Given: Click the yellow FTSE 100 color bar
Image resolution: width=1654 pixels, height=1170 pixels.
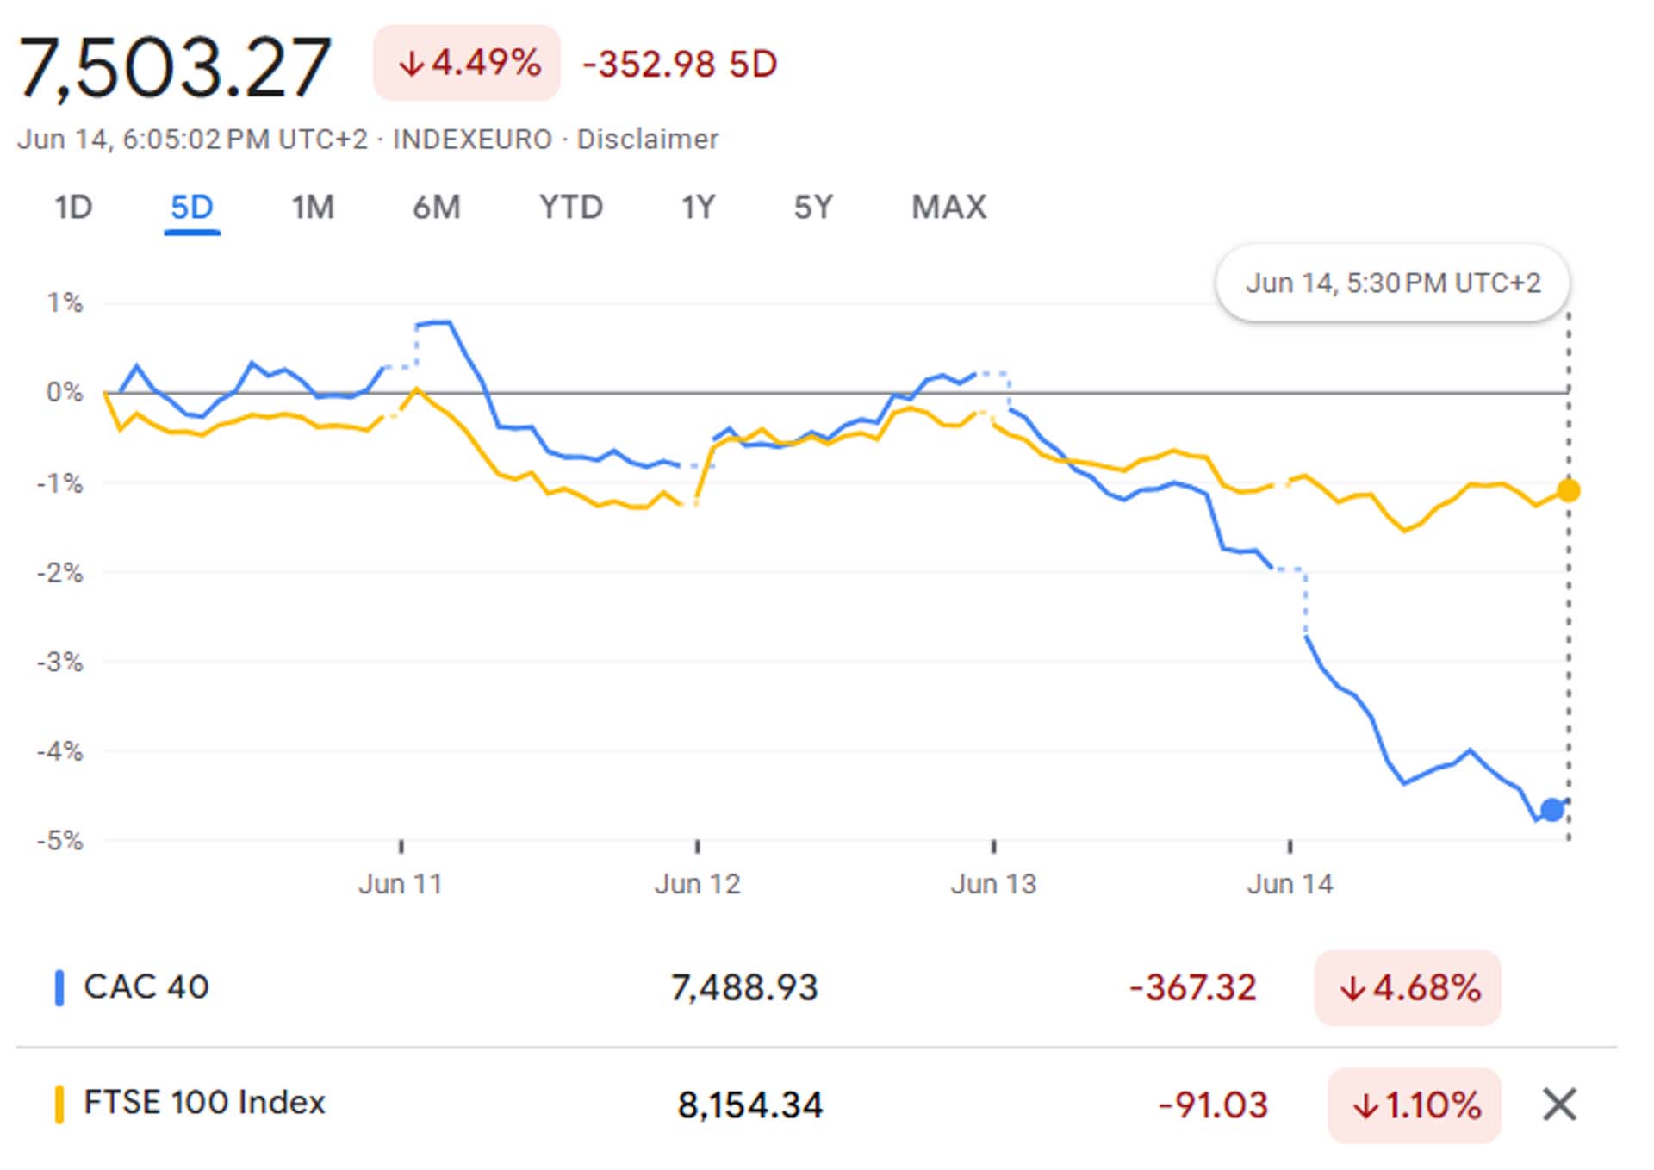Looking at the screenshot, I should (x=59, y=1105).
